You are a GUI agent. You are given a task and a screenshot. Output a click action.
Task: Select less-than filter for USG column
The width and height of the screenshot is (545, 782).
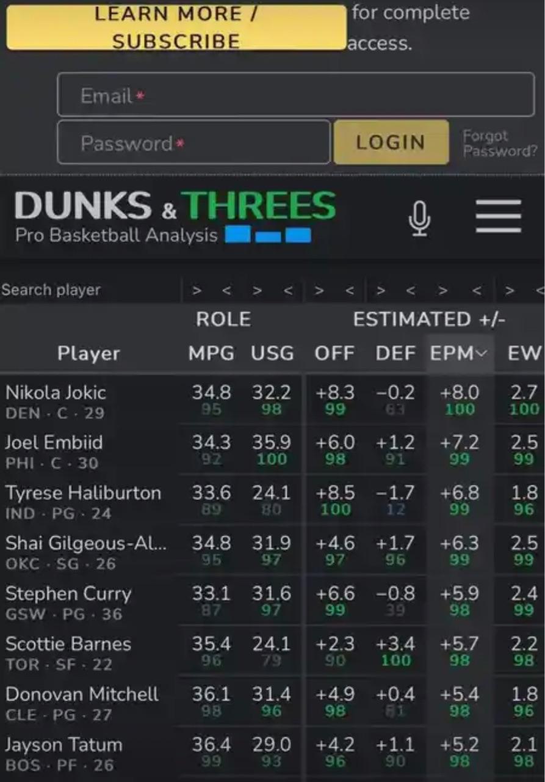coord(288,290)
